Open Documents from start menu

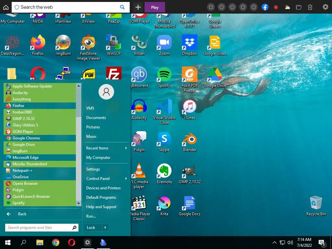pyautogui.click(x=96, y=117)
